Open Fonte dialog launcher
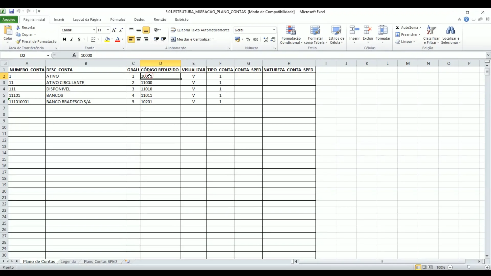This screenshot has width=491, height=276. [x=123, y=48]
